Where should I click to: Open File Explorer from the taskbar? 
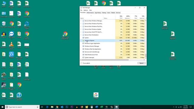click(52, 107)
